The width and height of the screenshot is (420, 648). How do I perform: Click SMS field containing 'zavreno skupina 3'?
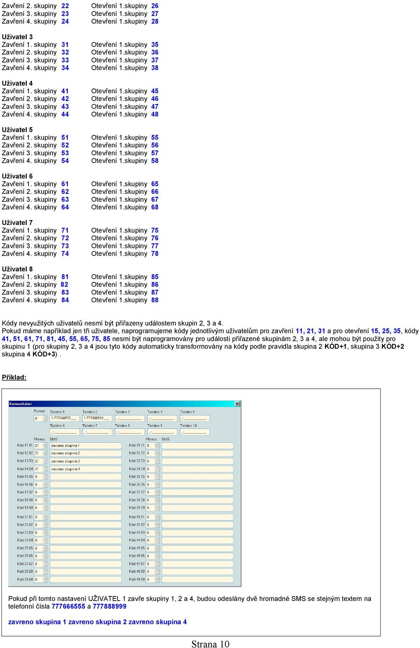point(86,461)
